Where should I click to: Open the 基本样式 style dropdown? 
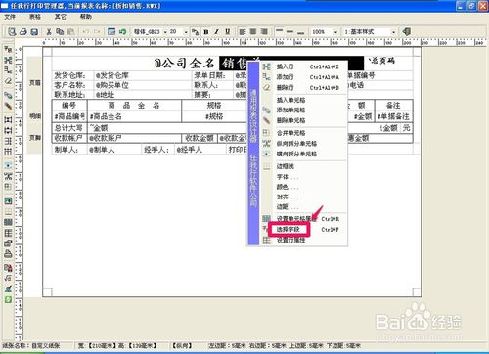coord(393,32)
